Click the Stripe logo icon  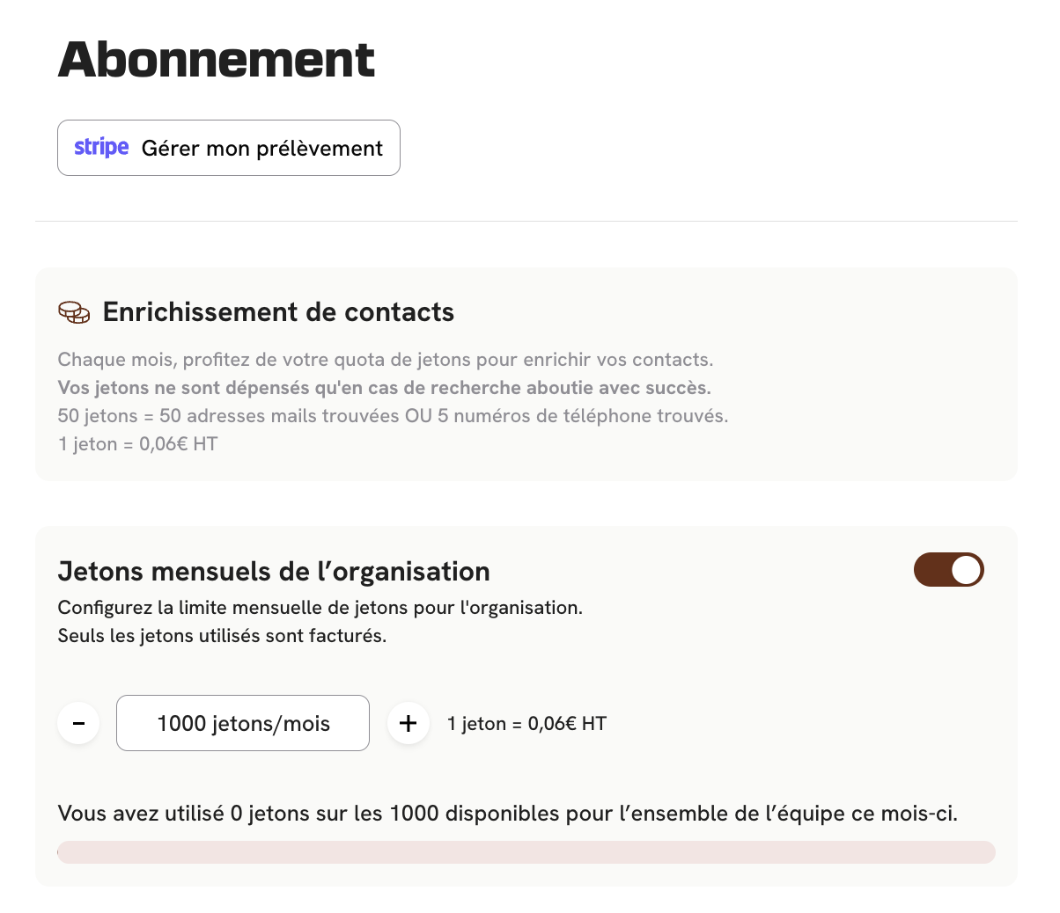point(101,148)
